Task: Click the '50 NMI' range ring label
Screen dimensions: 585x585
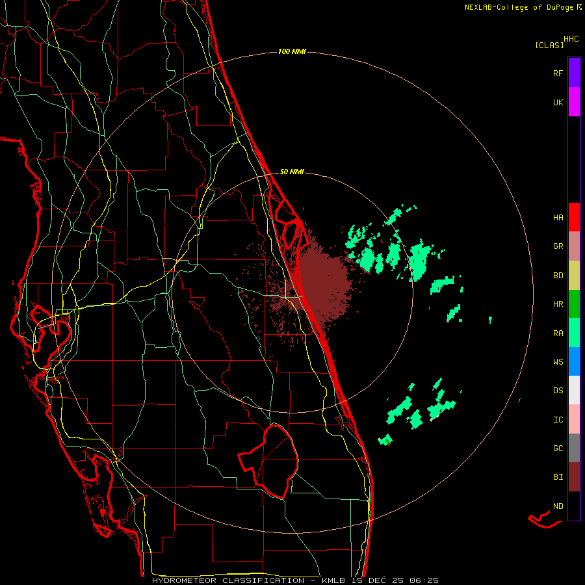Action: [292, 172]
